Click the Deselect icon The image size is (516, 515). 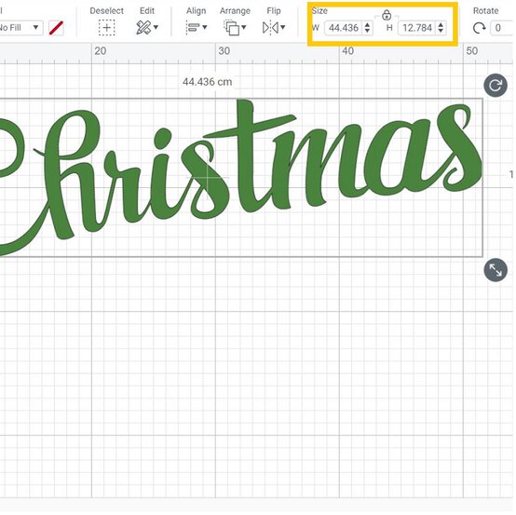click(x=106, y=28)
